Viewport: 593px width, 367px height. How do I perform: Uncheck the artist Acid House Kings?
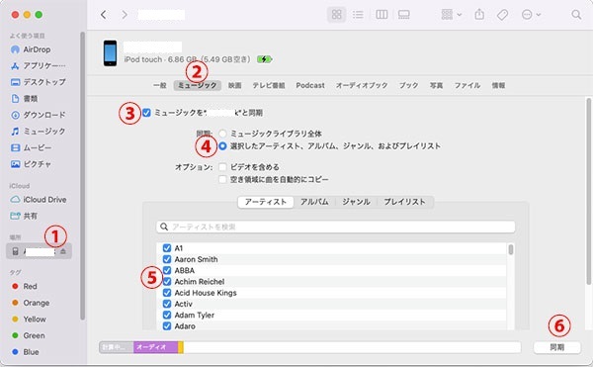point(167,293)
